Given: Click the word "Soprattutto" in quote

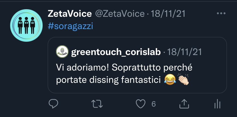Looking at the screenshot, I should pyautogui.click(x=136, y=67).
